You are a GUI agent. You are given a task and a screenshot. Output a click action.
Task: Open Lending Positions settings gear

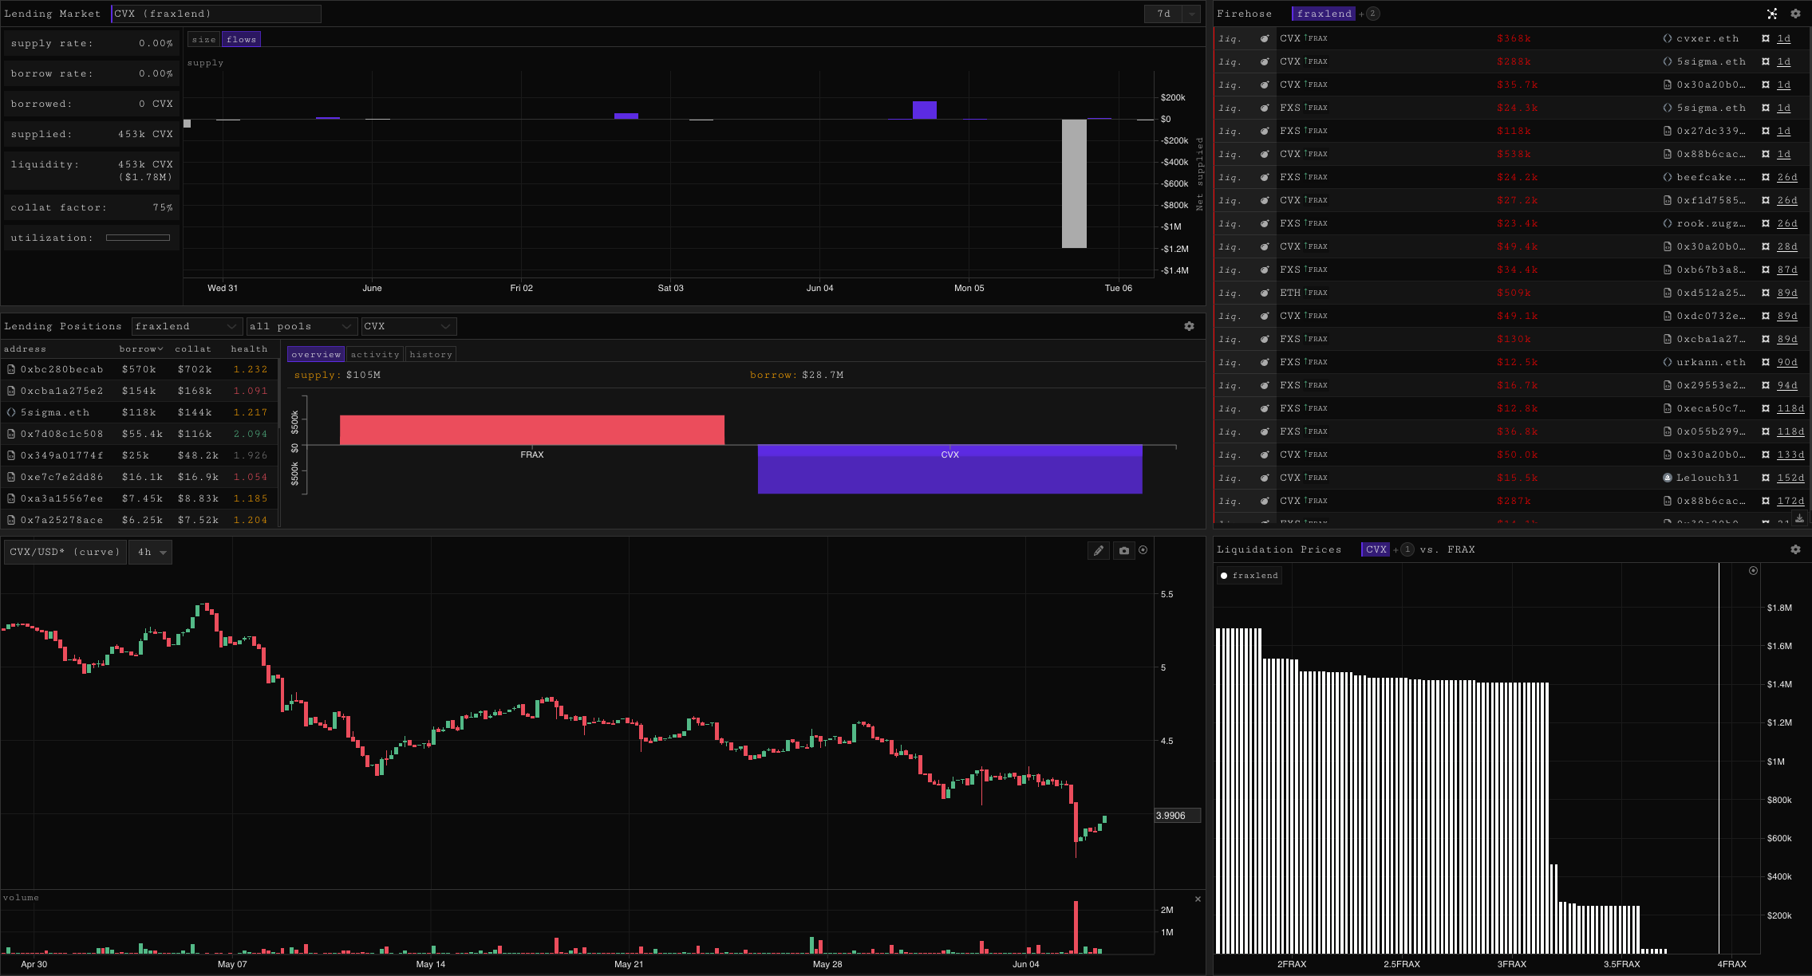click(1189, 326)
